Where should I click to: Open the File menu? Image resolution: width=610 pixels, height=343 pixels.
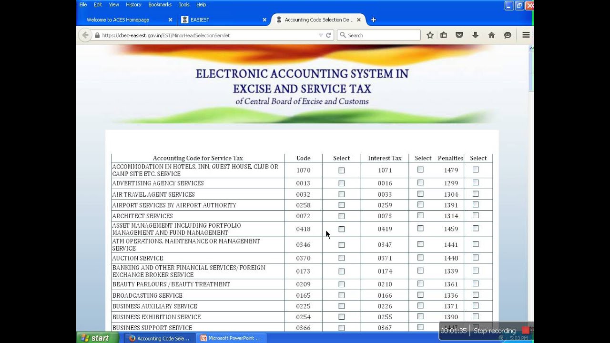[83, 4]
